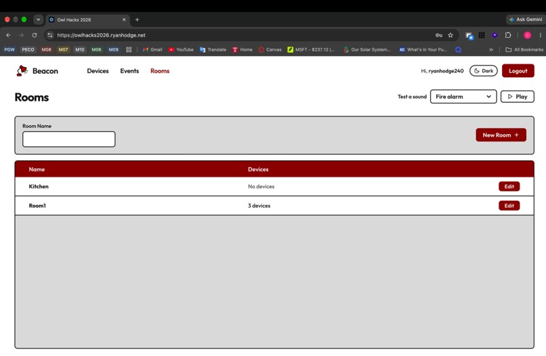Bookmark this page with the star icon
546x356 pixels.
[x=450, y=35]
